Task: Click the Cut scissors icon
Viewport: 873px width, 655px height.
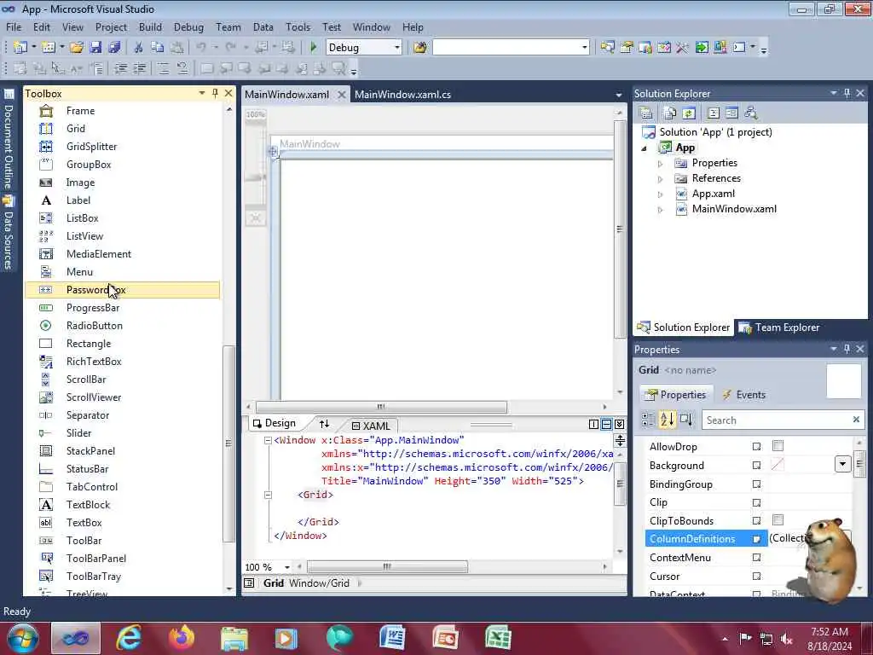Action: 139,48
